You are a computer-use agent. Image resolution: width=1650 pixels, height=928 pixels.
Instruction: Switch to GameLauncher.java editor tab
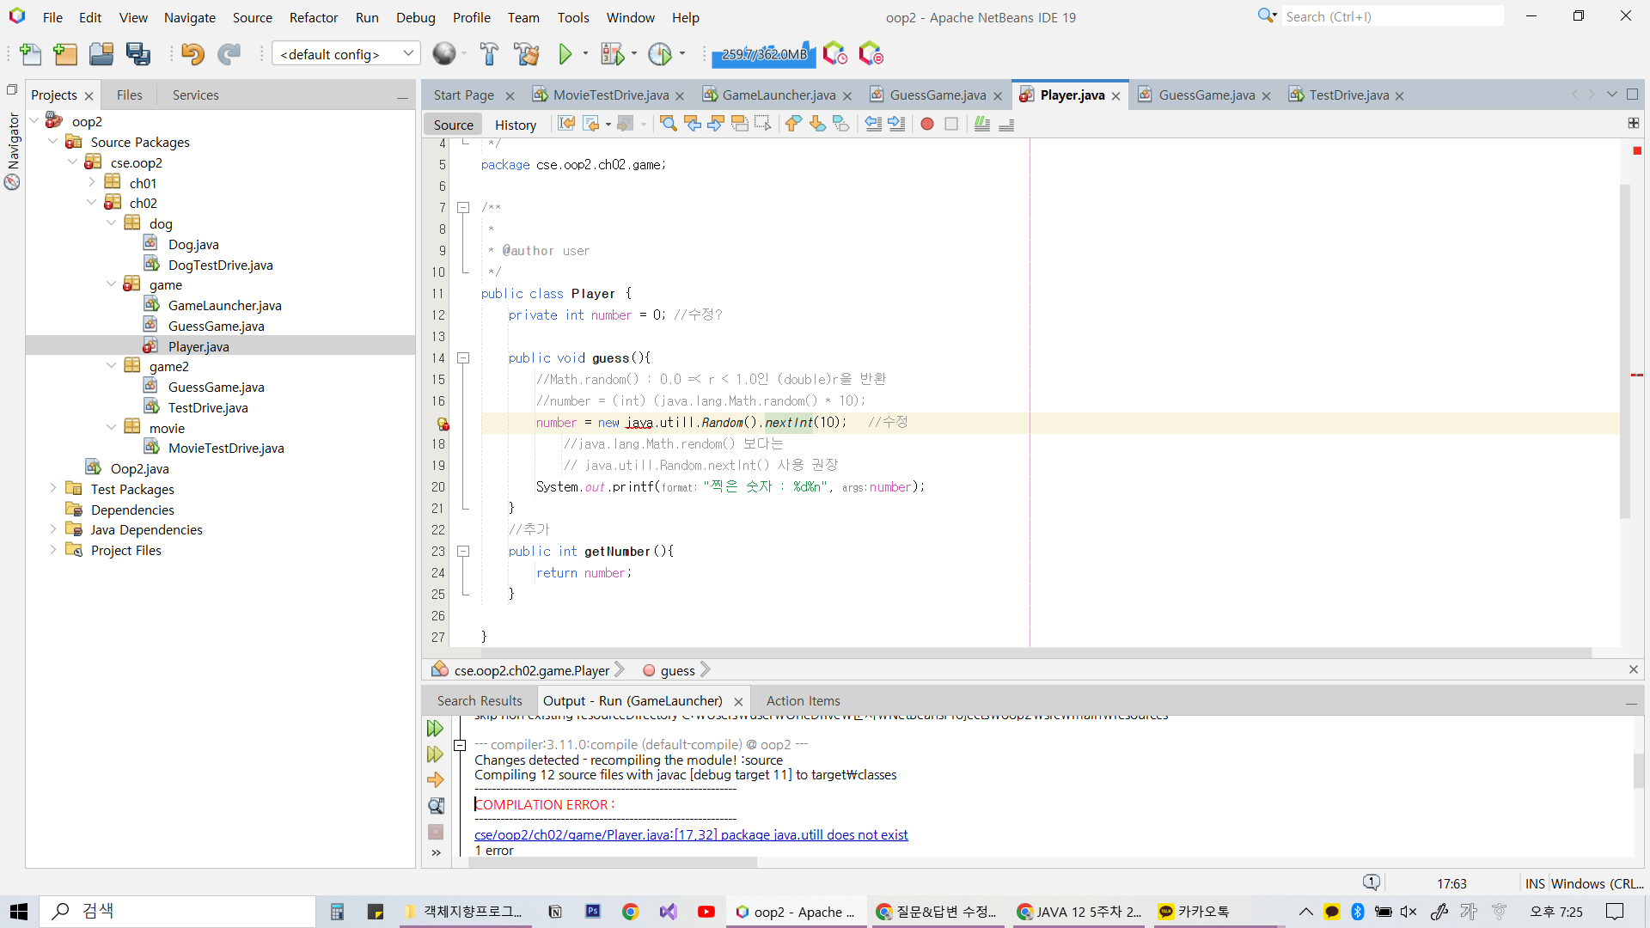778,95
